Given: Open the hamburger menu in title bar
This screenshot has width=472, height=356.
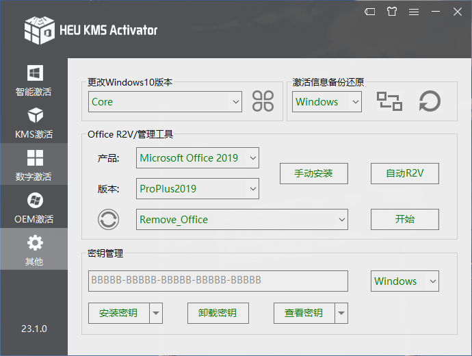Looking at the screenshot, I should [x=414, y=12].
